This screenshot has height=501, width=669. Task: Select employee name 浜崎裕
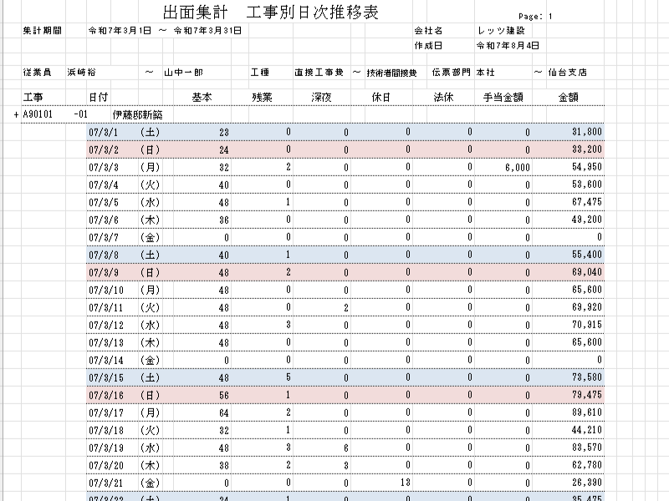(x=81, y=73)
